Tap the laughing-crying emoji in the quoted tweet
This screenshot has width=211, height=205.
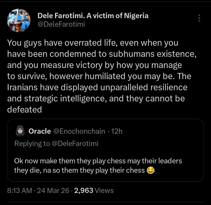(x=150, y=170)
